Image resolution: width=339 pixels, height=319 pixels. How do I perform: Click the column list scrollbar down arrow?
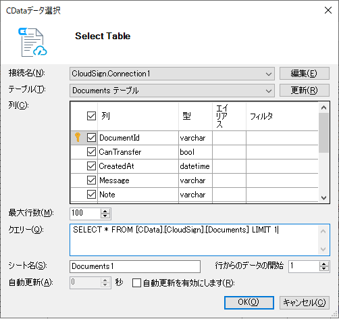point(324,198)
